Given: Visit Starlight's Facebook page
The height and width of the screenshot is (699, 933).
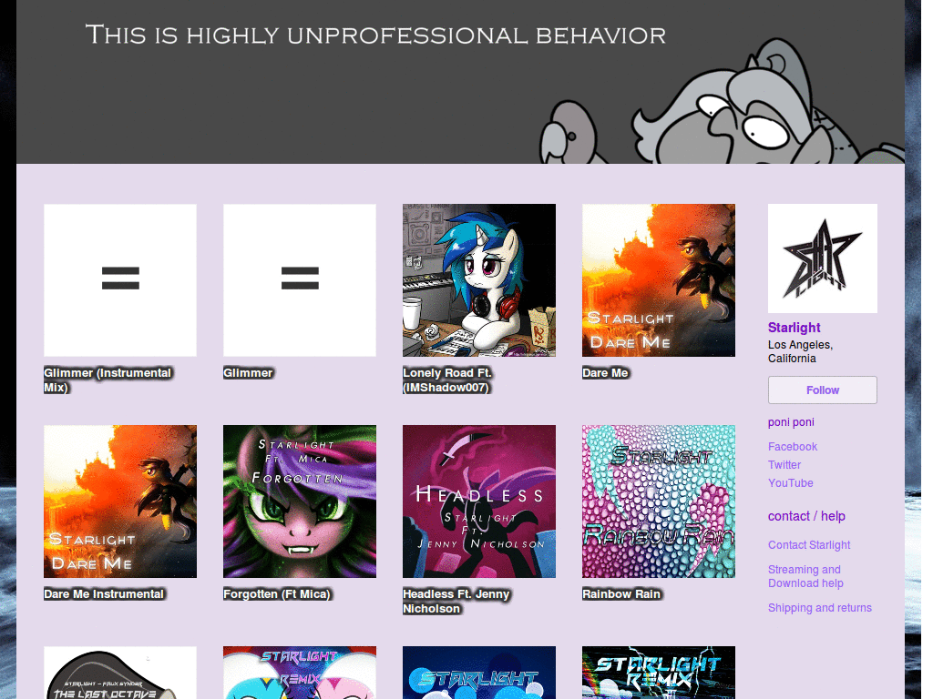Looking at the screenshot, I should 792,446.
